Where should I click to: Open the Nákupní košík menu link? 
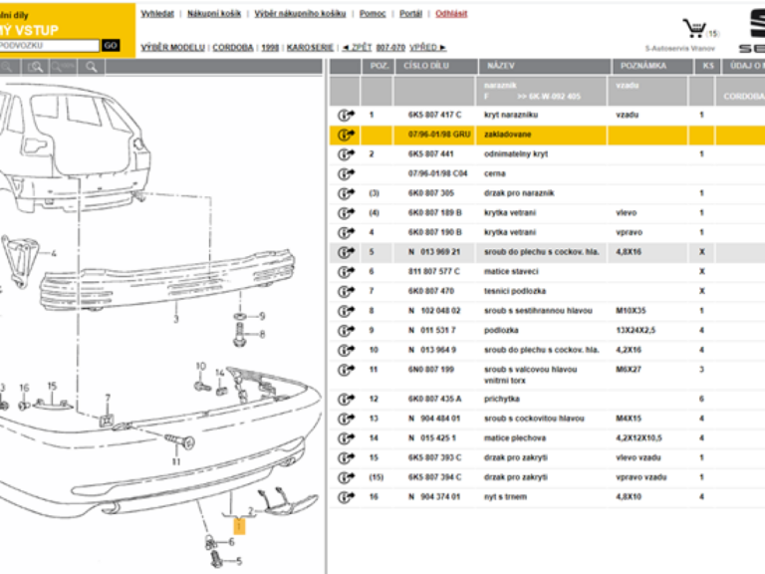[x=212, y=14]
